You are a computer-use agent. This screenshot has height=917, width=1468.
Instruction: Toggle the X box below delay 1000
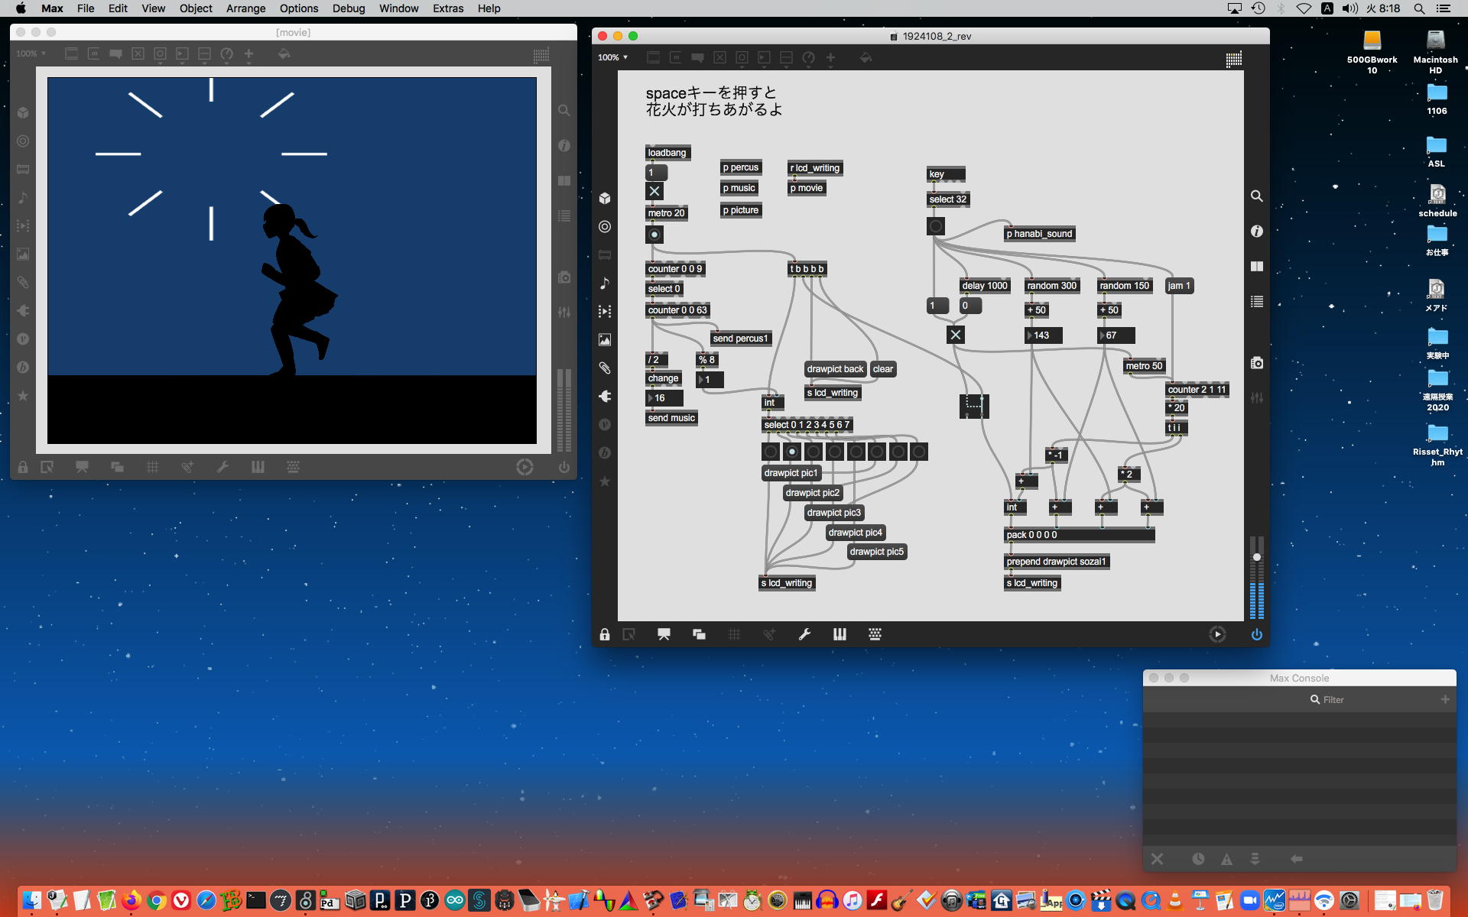coord(956,335)
